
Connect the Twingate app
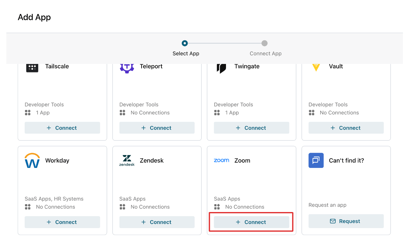tap(252, 128)
